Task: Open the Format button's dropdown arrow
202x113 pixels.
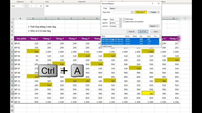Action: click(159, 12)
